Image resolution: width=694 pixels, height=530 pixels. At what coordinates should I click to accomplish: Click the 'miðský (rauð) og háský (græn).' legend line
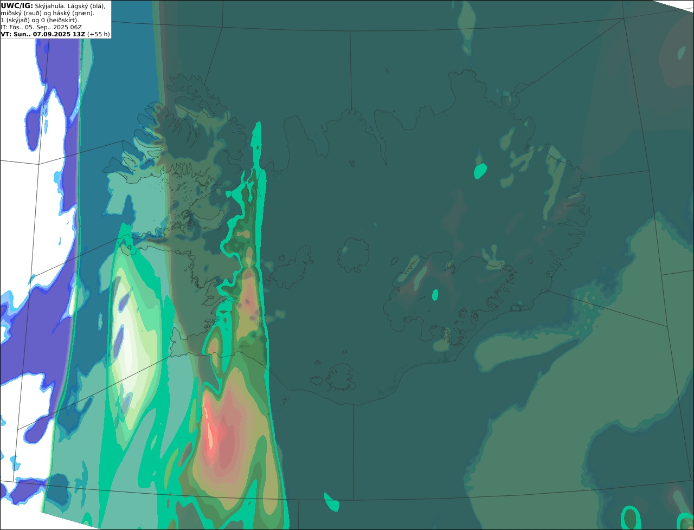tap(47, 12)
